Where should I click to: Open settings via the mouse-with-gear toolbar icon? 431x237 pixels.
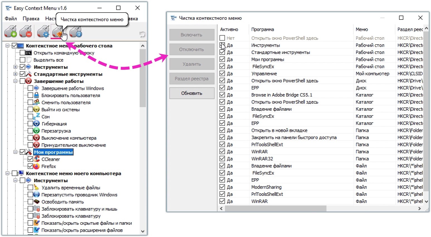[43, 31]
